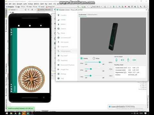154x115 pixels.
Task: Open the Pixel 2 API 25 device dropdown
Action: (x=96, y=7)
